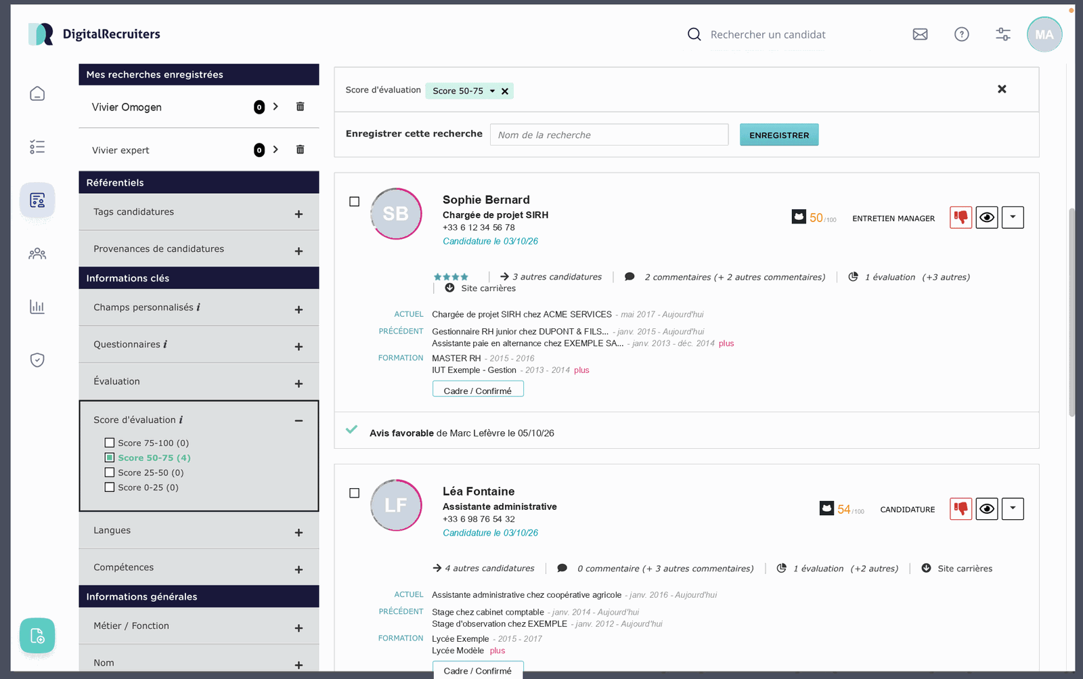Toggle eye view for Sophie Bernard
1083x679 pixels.
click(x=987, y=217)
